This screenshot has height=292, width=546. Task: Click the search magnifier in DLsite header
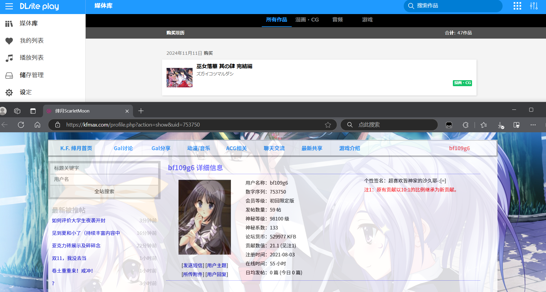click(x=411, y=6)
